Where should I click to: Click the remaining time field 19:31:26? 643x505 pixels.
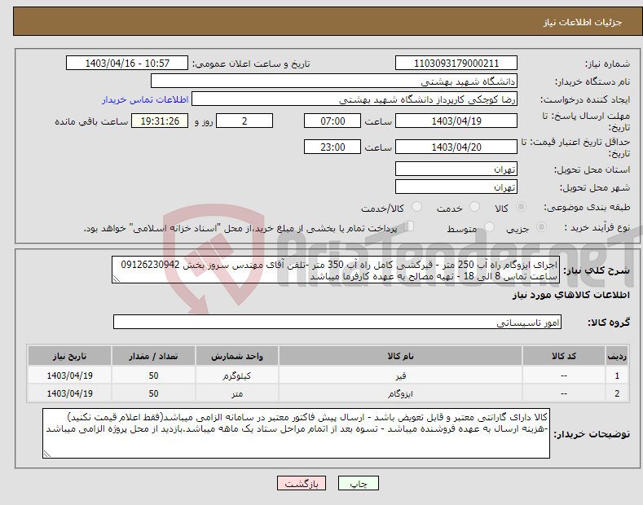coord(160,121)
